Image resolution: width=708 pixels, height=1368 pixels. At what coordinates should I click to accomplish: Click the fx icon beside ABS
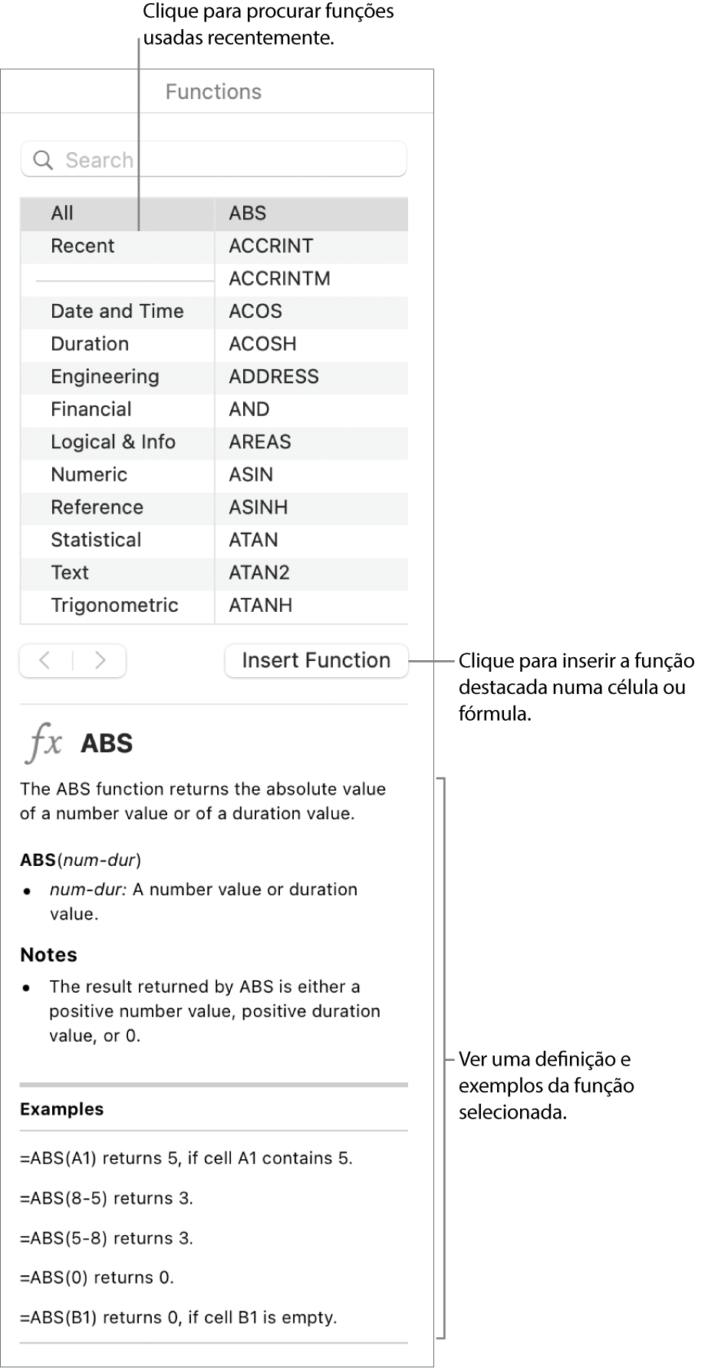44,743
